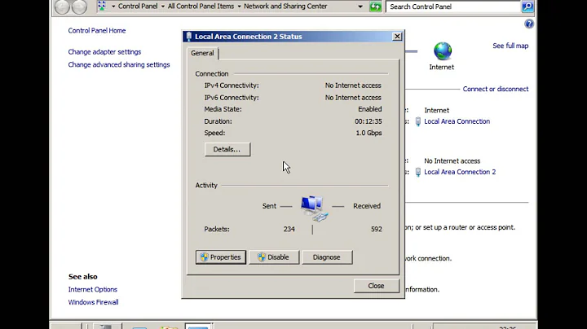Open Local Area Connection 2 link
Viewport: 587px width, 329px height.
coord(460,172)
